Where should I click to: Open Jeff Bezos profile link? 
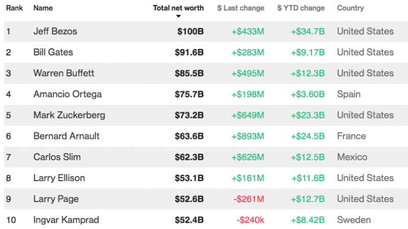click(55, 32)
